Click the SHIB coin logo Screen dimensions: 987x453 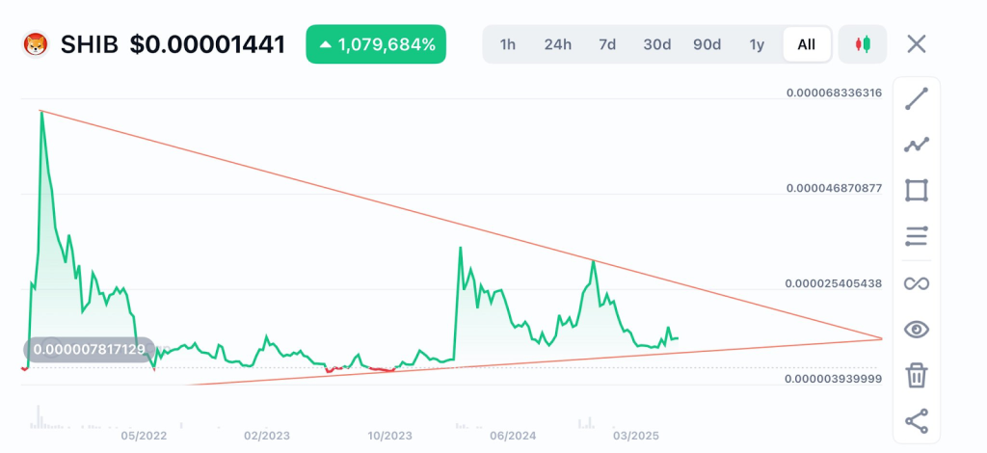(37, 44)
